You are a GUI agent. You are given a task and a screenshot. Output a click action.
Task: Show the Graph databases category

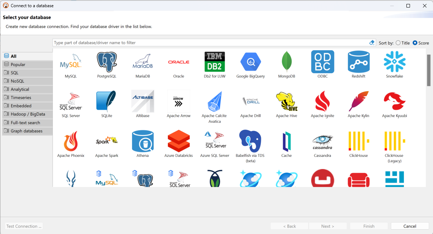[27, 131]
